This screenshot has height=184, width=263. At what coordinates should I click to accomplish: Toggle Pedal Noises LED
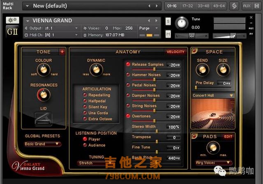128,85
